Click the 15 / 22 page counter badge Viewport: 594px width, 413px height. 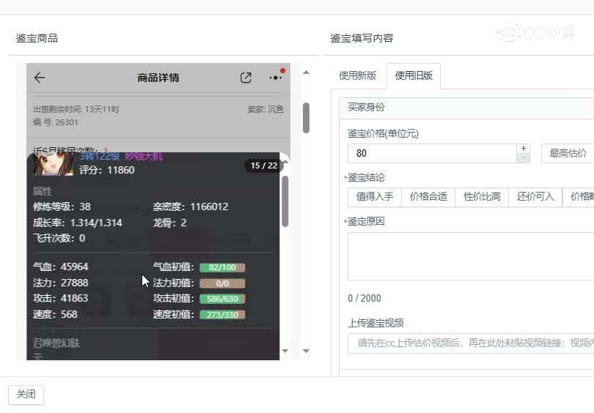click(x=264, y=165)
